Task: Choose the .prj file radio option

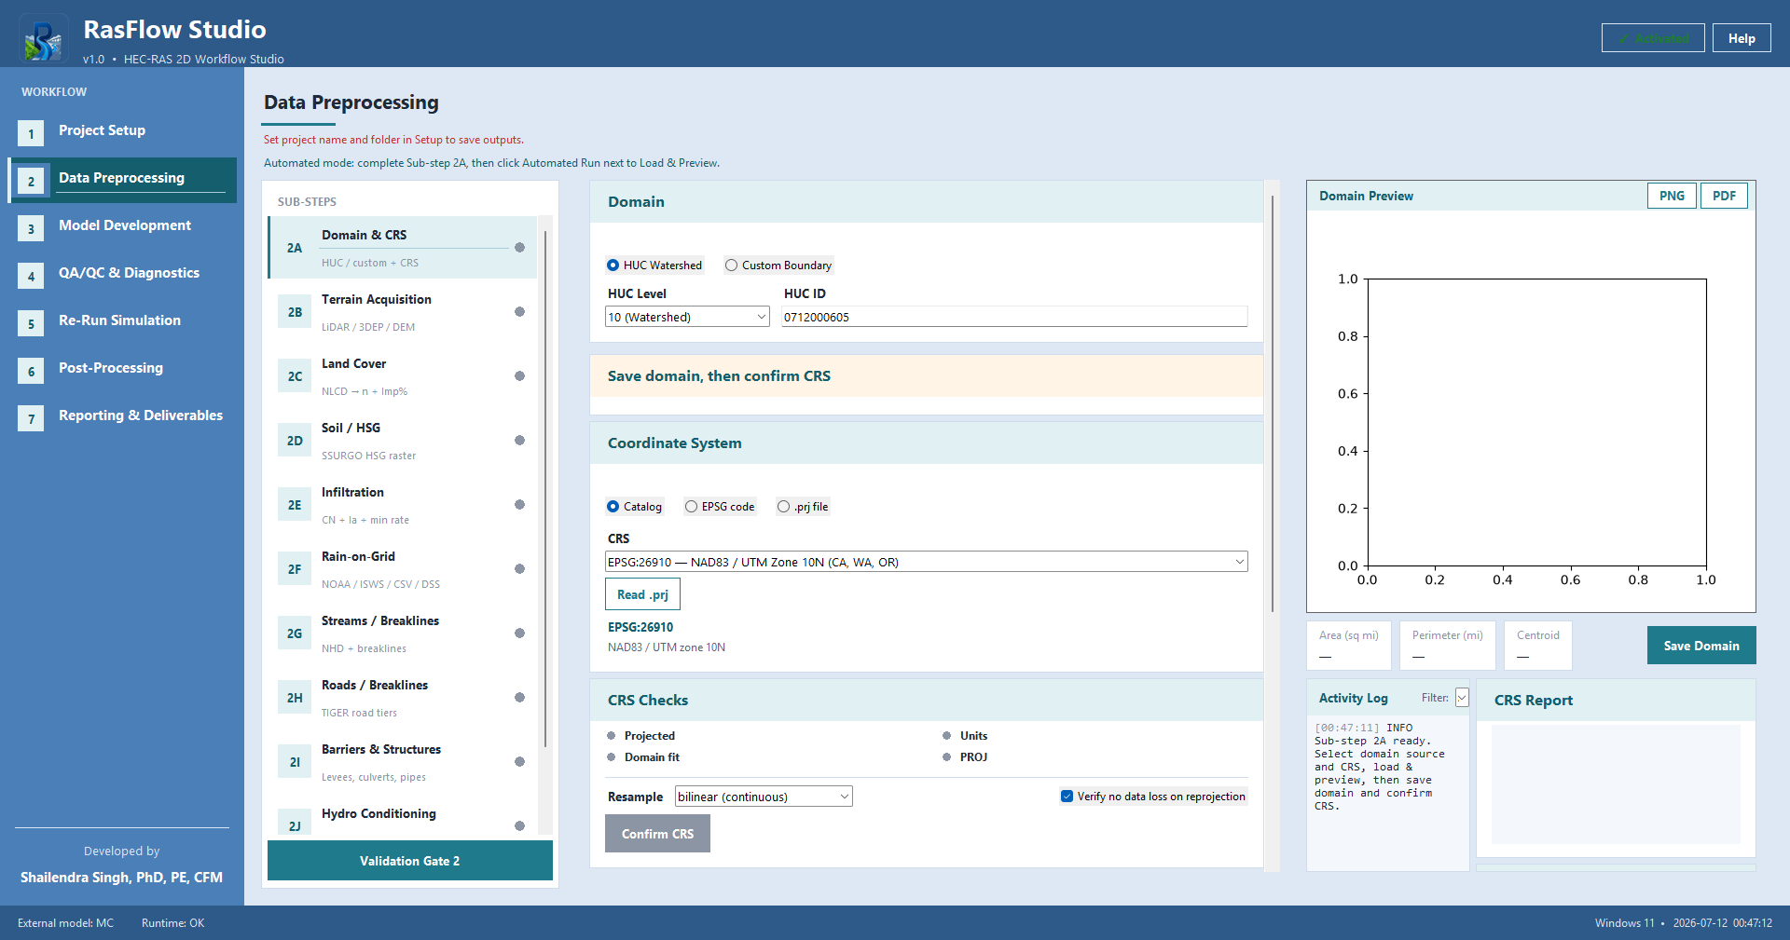Action: tap(803, 507)
